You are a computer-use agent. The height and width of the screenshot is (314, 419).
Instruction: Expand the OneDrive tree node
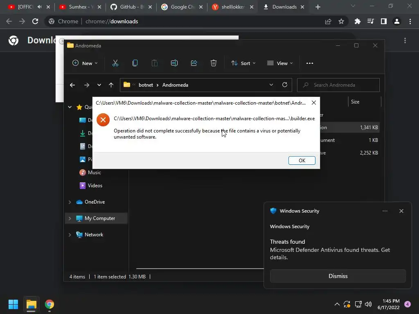70,202
